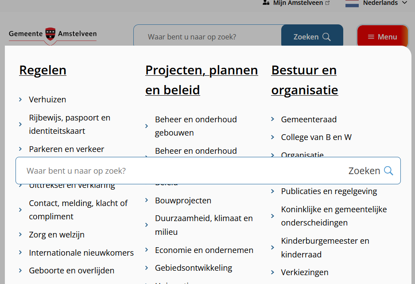Open Duurzaamheid, klimaat en milieu
The height and width of the screenshot is (284, 415).
click(x=204, y=225)
